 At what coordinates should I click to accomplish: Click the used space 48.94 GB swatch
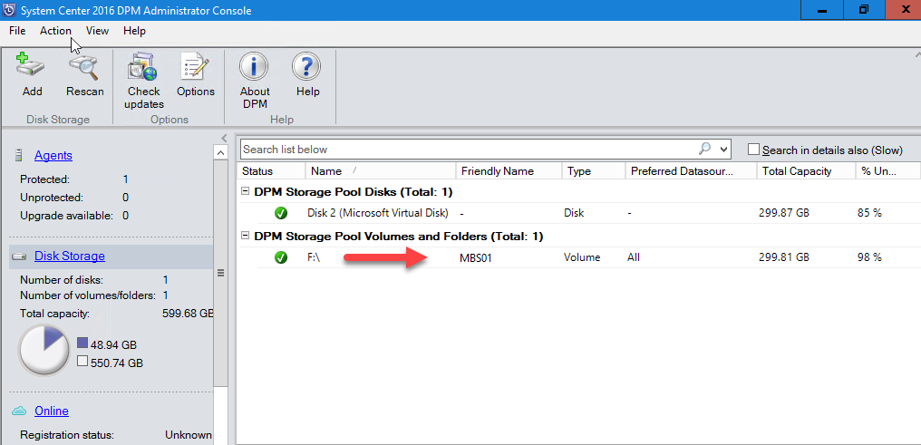tap(82, 343)
